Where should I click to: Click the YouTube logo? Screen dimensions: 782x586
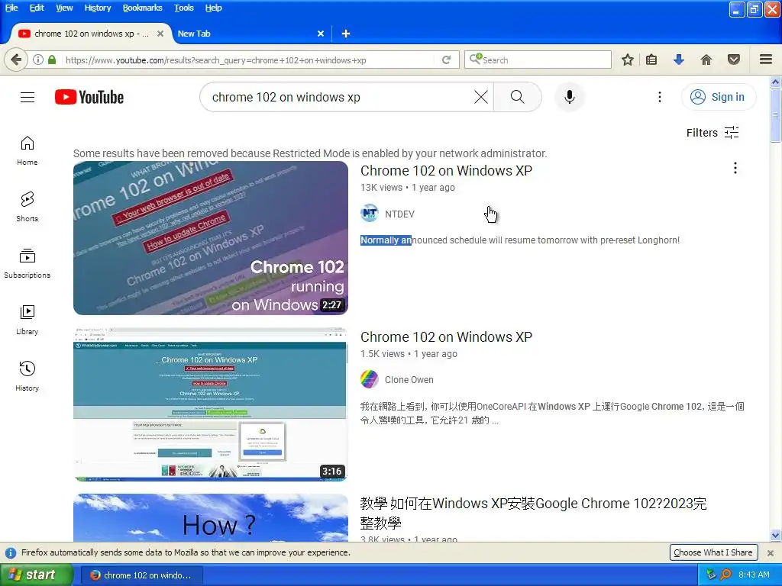click(x=89, y=97)
